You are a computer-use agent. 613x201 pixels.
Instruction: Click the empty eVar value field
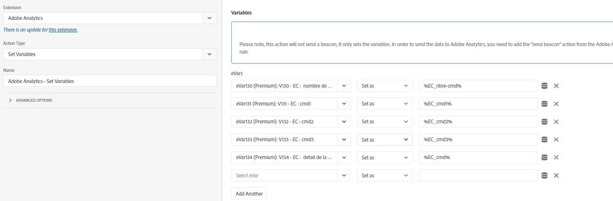[x=478, y=175]
